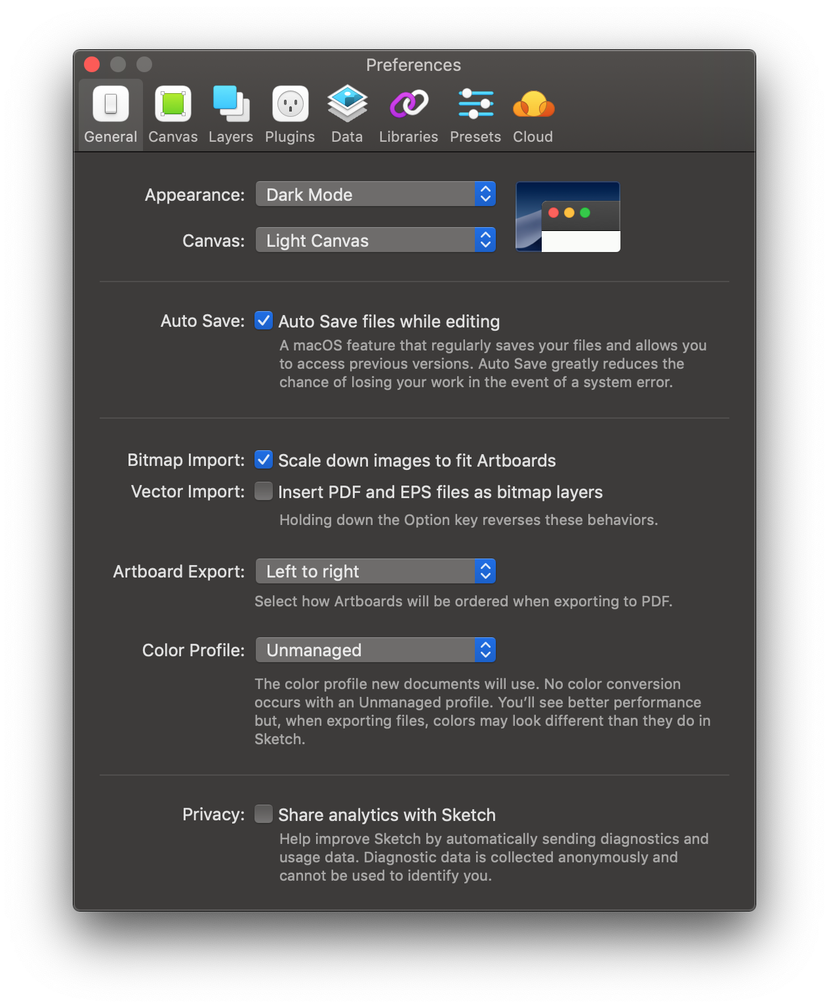
Task: Close the Preferences window with red button
Action: (x=92, y=64)
